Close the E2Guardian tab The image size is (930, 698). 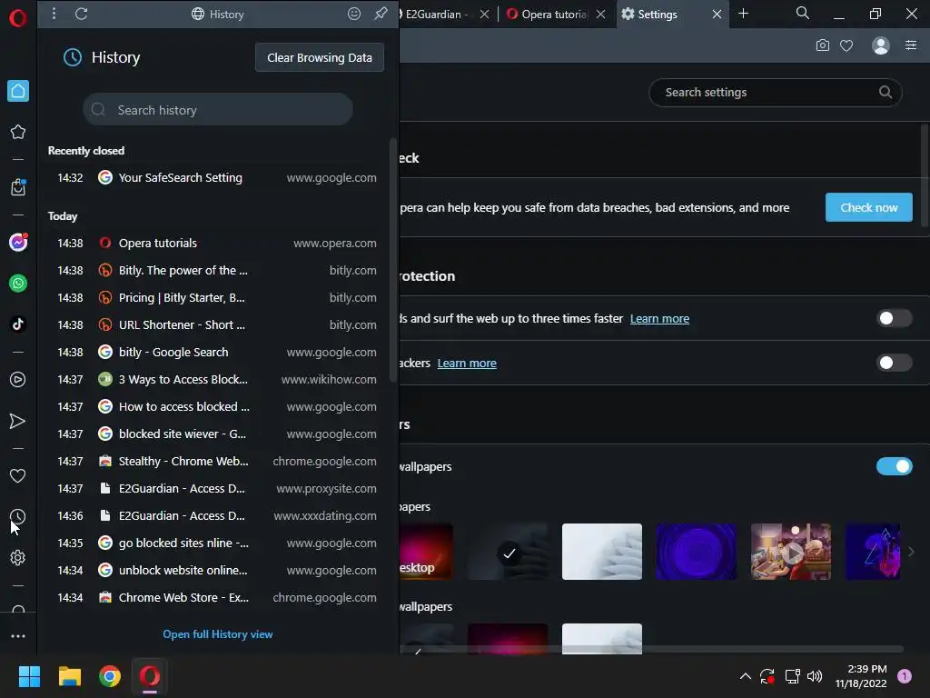coord(485,14)
